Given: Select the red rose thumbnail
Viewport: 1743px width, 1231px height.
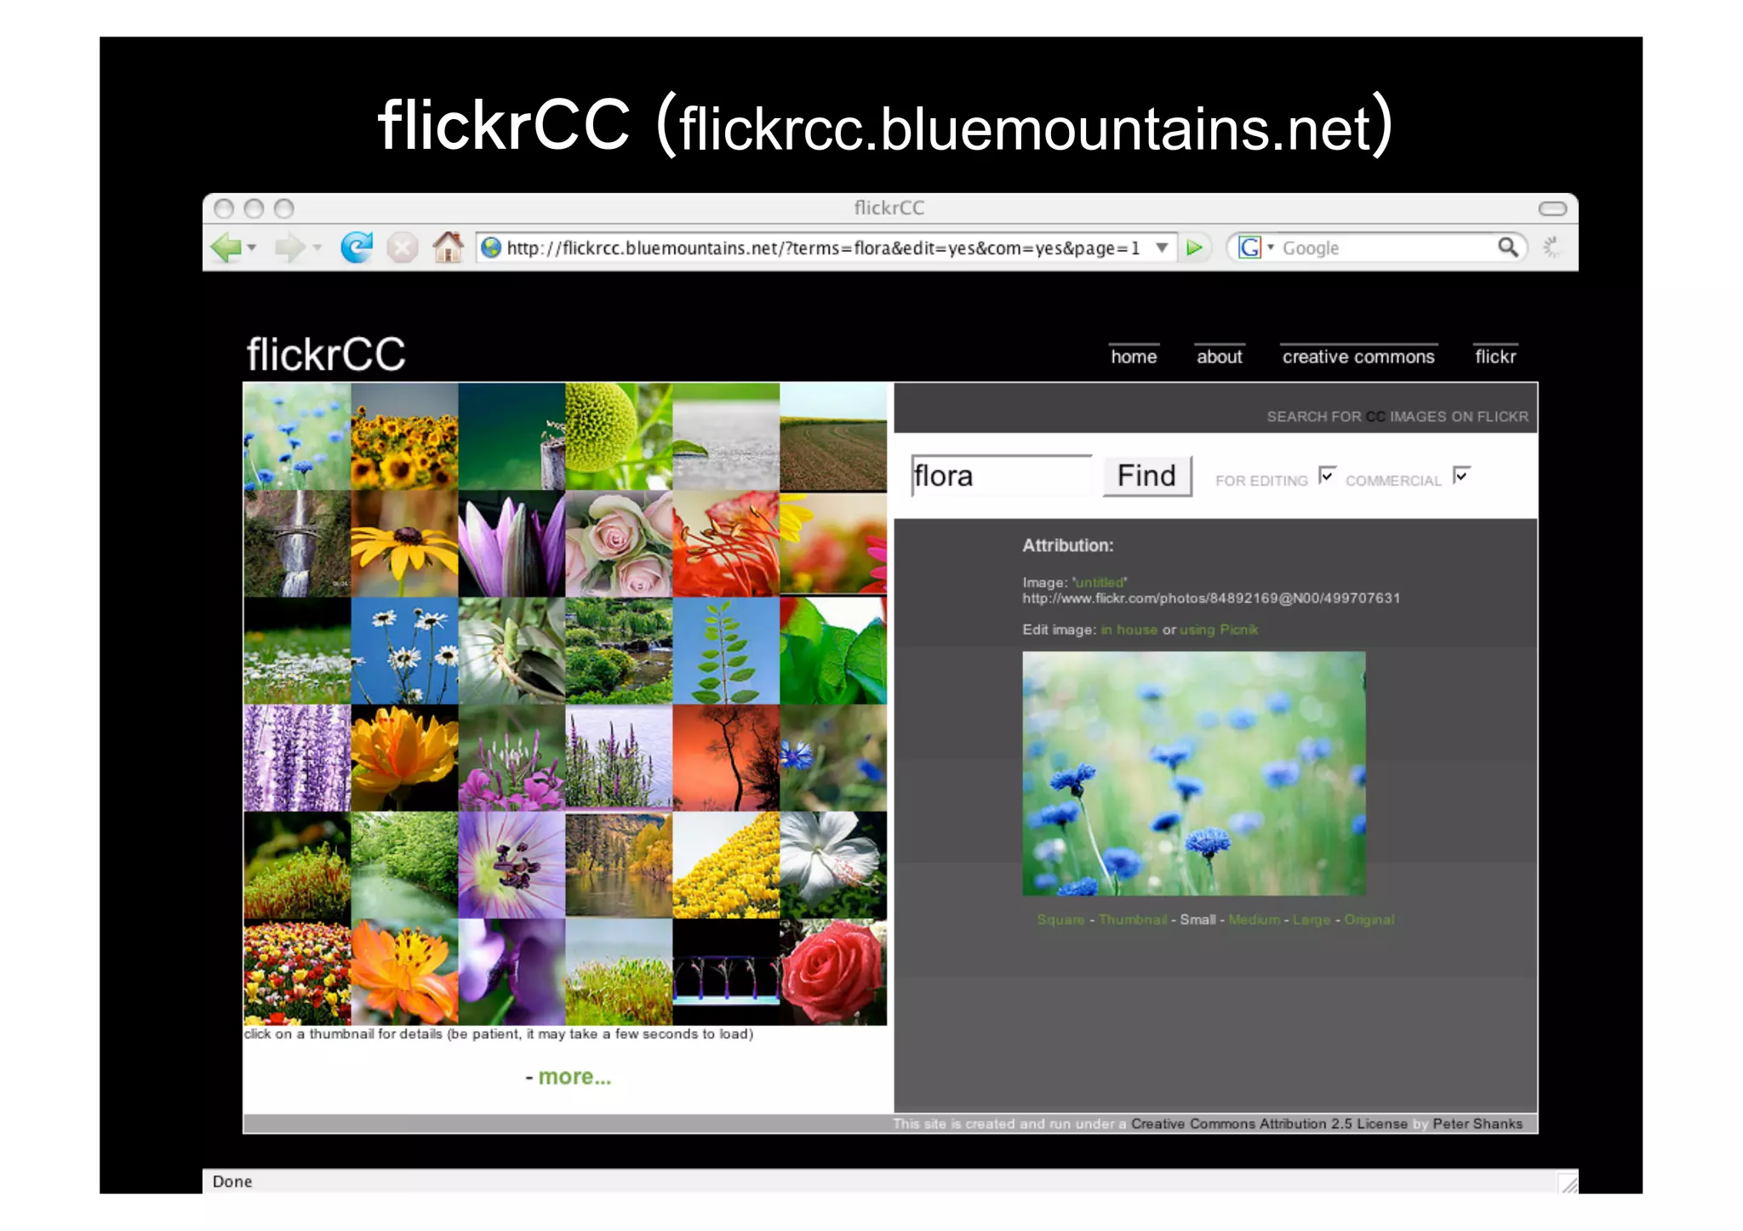Looking at the screenshot, I should click(x=833, y=972).
